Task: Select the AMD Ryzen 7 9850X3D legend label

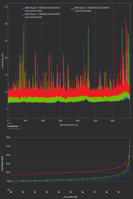Action: click(x=42, y=10)
